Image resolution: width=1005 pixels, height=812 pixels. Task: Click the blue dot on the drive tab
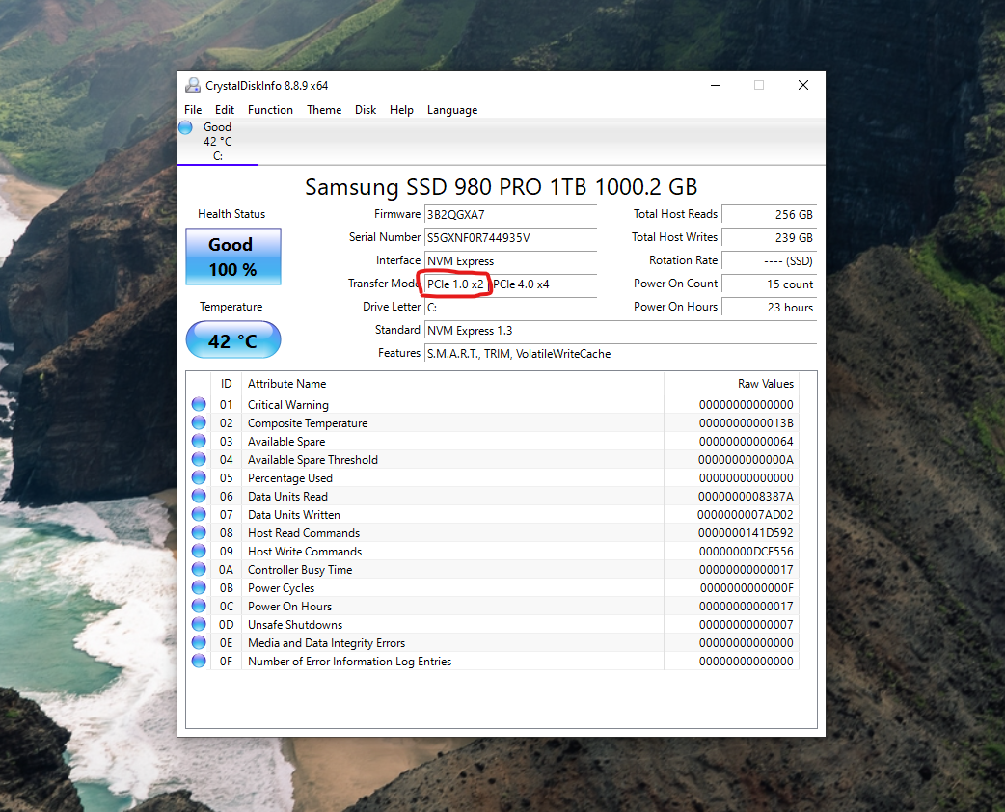pos(184,126)
